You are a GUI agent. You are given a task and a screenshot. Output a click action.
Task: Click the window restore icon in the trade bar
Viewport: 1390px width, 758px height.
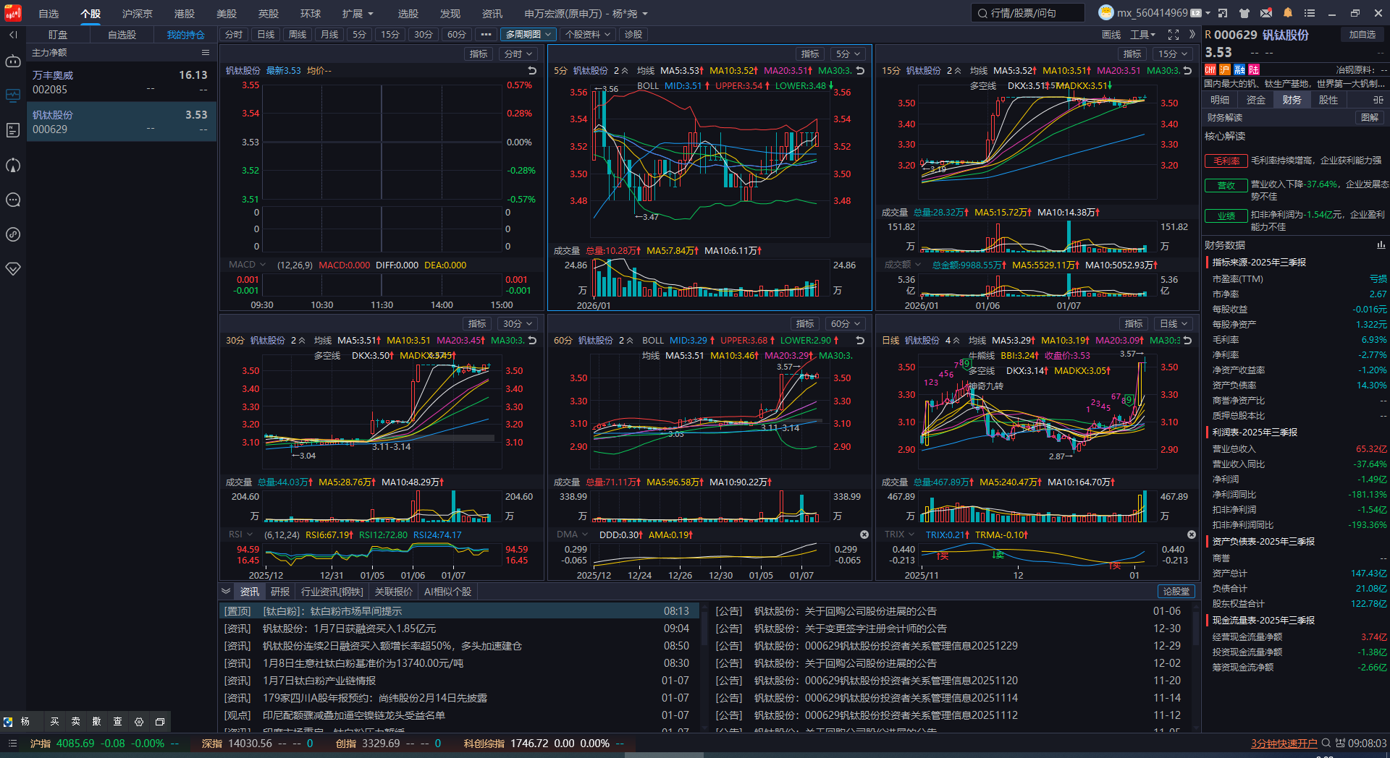(160, 722)
